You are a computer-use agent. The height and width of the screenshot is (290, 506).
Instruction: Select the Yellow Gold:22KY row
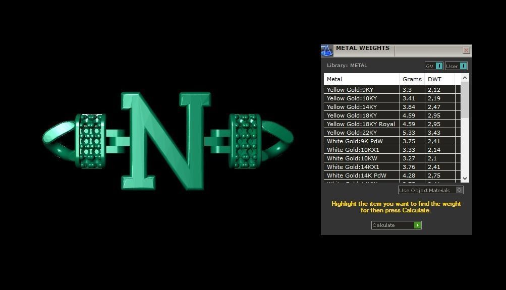pos(392,133)
